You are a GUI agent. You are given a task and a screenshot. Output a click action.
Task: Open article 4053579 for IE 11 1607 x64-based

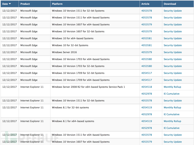click(x=146, y=142)
